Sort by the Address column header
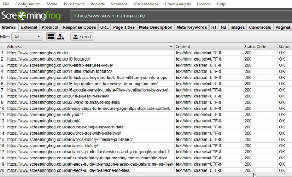 (x=88, y=47)
